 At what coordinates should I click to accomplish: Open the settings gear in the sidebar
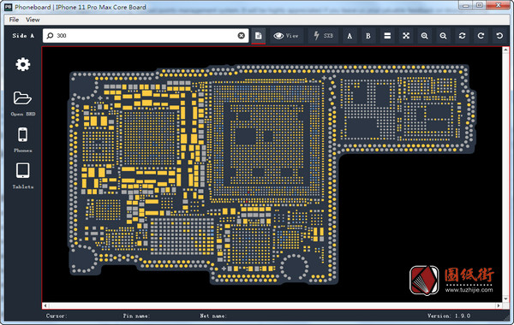[x=22, y=64]
